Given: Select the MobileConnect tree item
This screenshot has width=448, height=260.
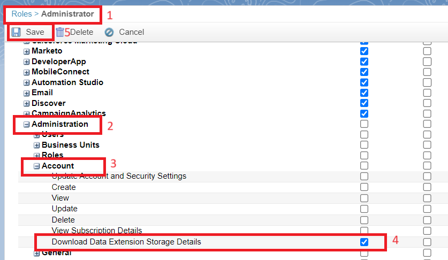Looking at the screenshot, I should coord(60,72).
